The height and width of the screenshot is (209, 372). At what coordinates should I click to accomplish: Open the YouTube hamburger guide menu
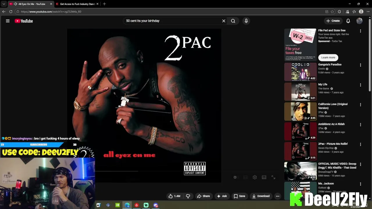click(8, 21)
